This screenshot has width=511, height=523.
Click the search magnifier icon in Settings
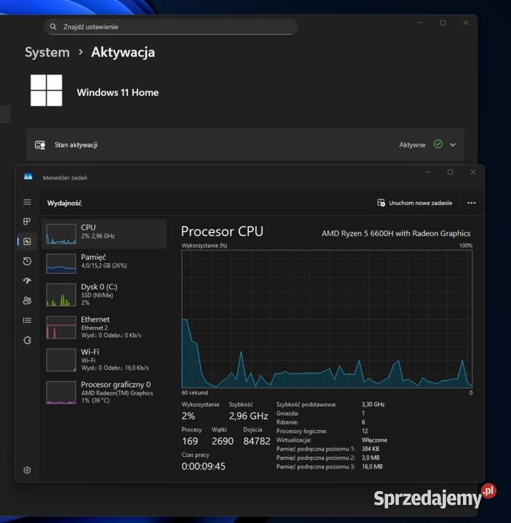(x=53, y=27)
